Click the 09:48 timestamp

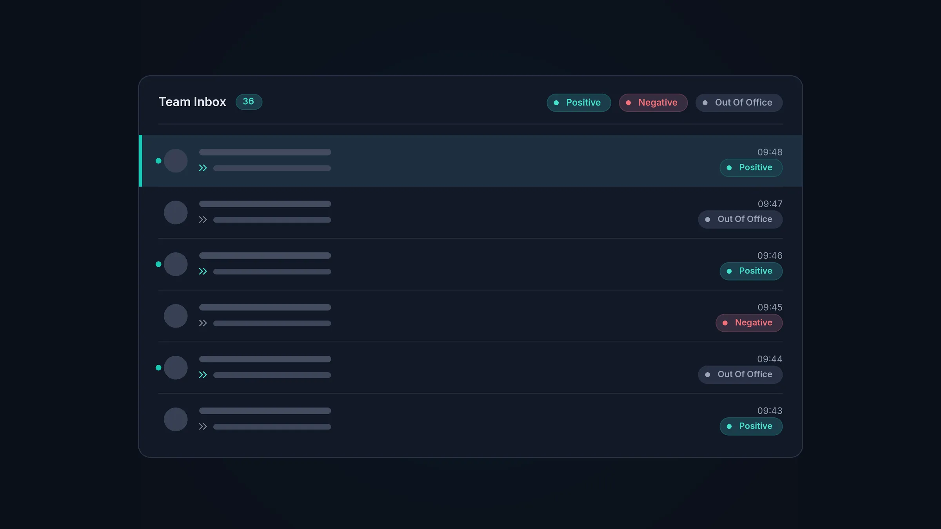[770, 152]
